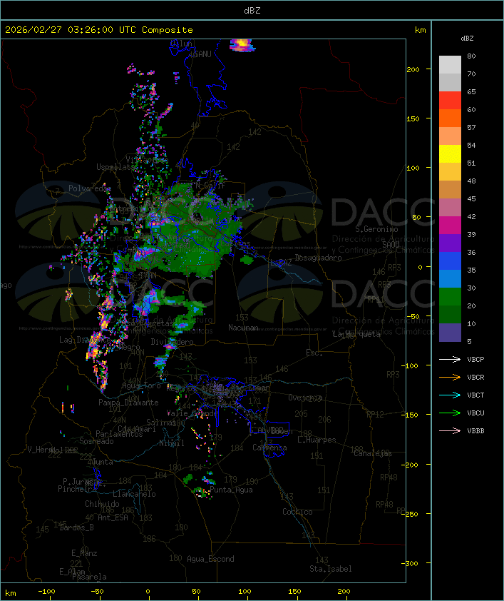Select the dark orange 57-60 dBZ legend swatch
The height and width of the screenshot is (601, 504).
pos(450,118)
